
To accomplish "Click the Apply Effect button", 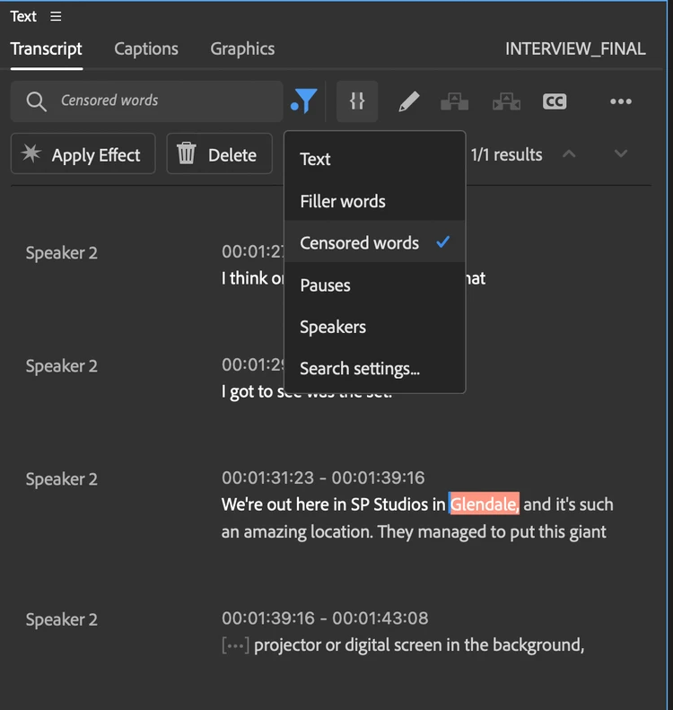I will point(83,154).
